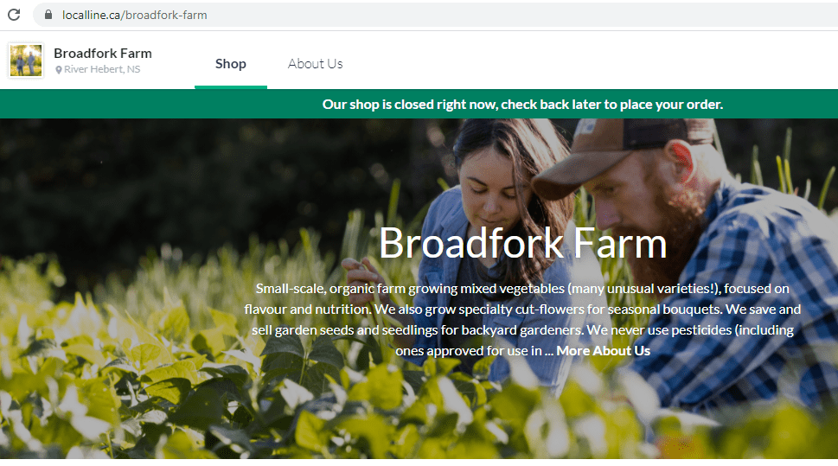Screen dimensions: 838x466
Task: Open the Broadfork Farm logo thumbnail
Action: [26, 61]
